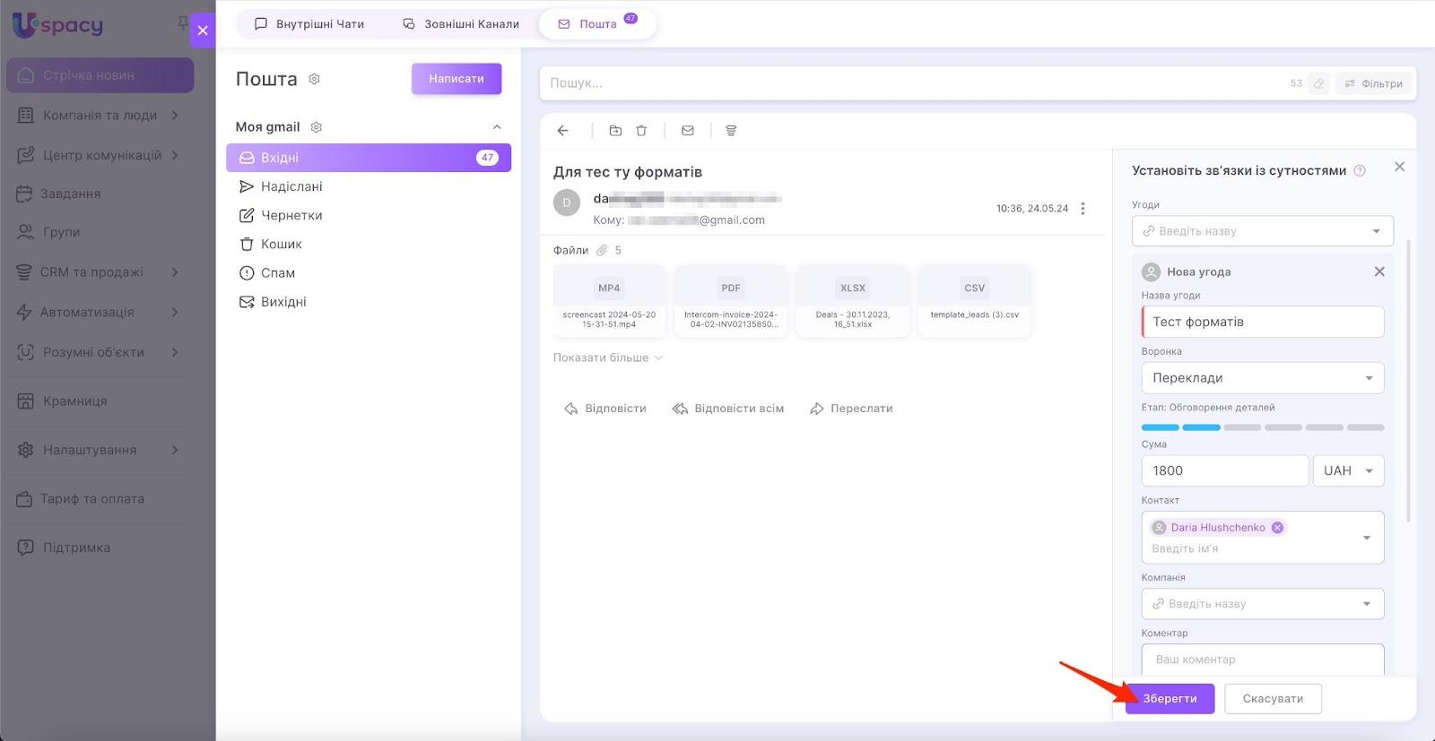Click the eraser icon in the search bar
The height and width of the screenshot is (741, 1435).
pos(1318,83)
